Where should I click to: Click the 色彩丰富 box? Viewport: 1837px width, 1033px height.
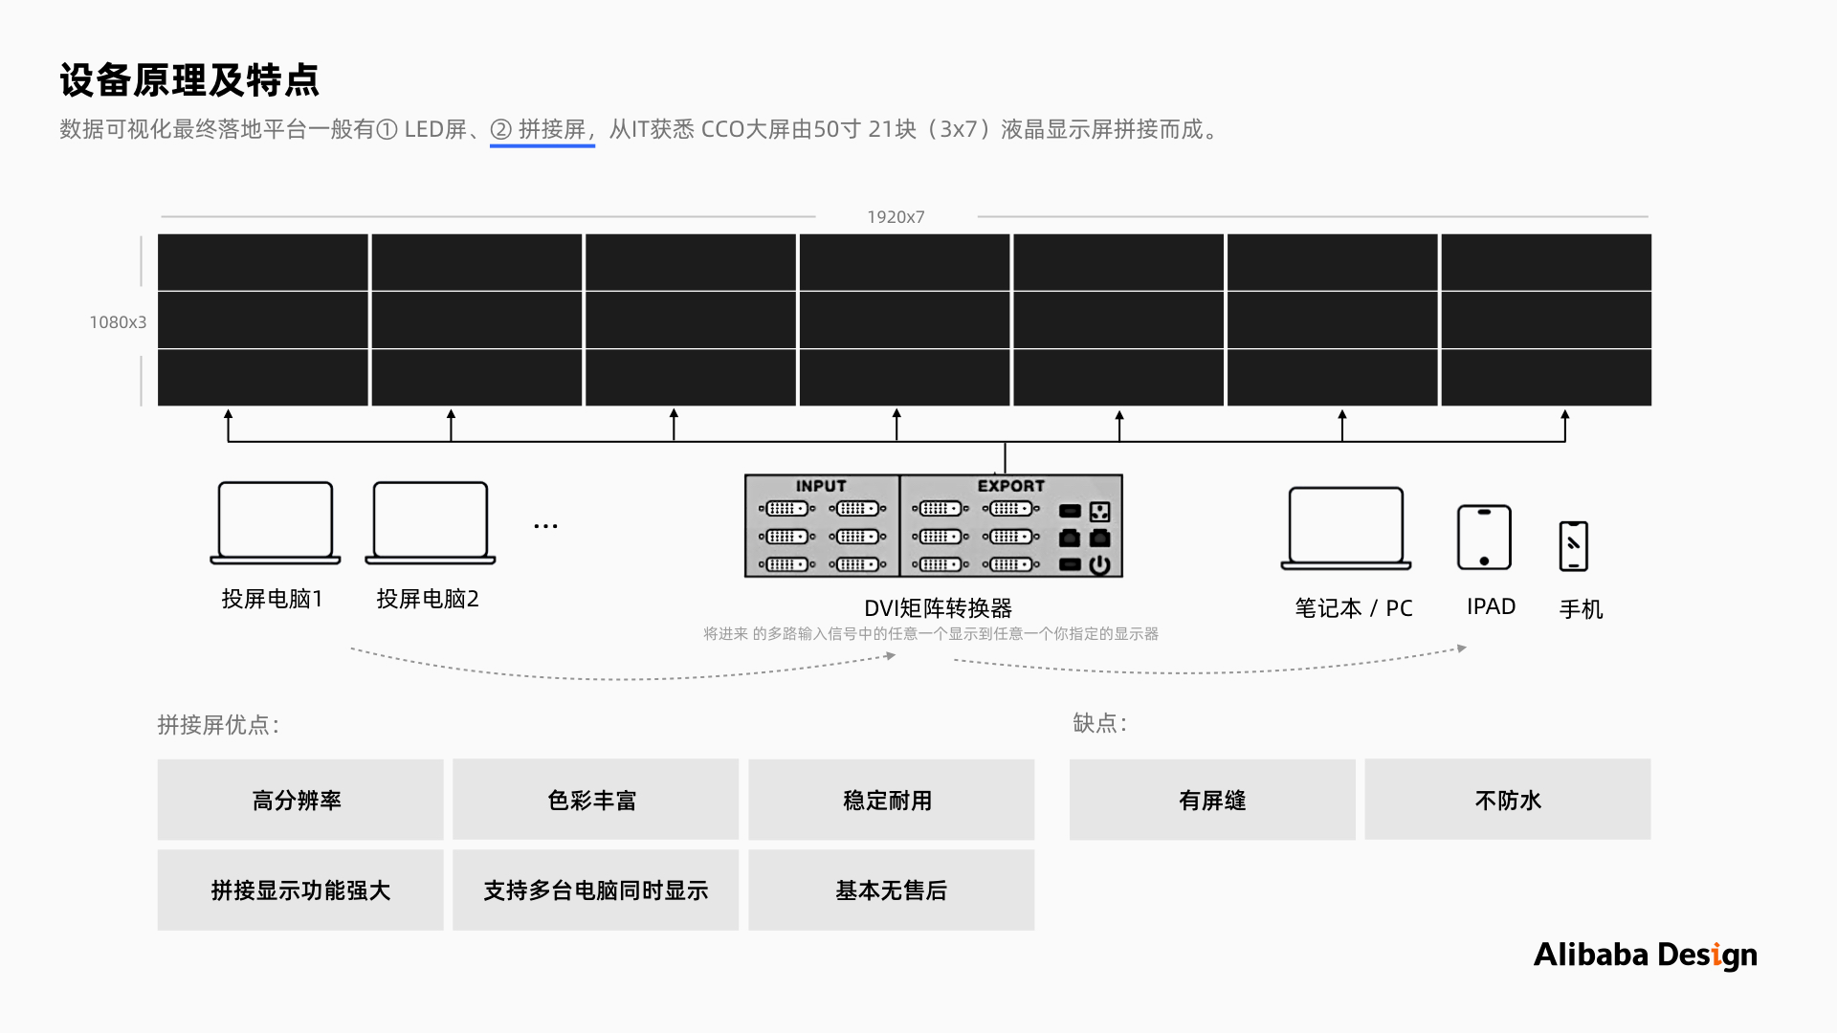pyautogui.click(x=595, y=800)
